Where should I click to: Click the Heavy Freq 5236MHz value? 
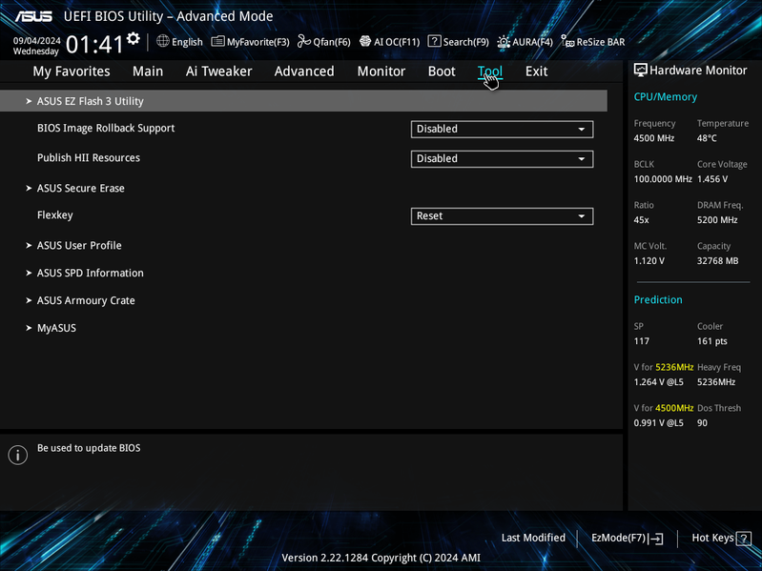[716, 382]
